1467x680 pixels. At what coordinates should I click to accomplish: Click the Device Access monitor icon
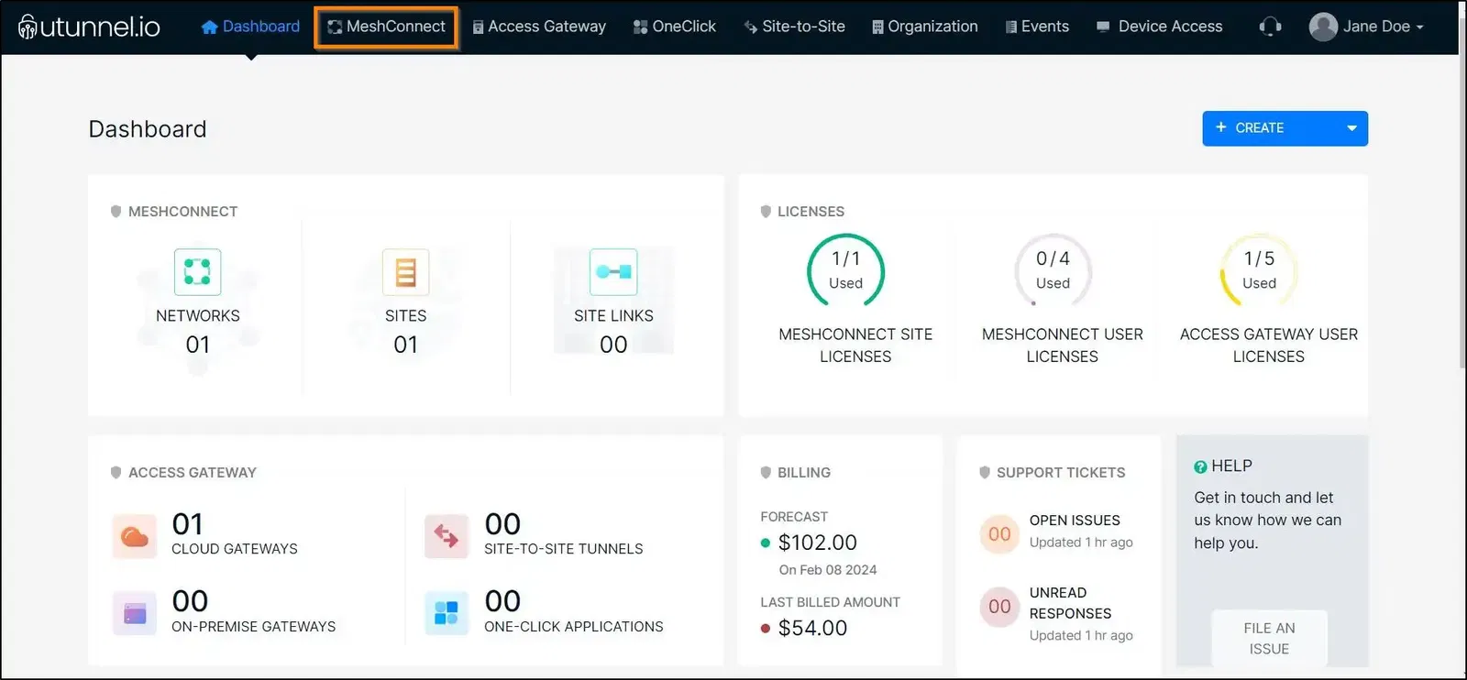coord(1103,27)
